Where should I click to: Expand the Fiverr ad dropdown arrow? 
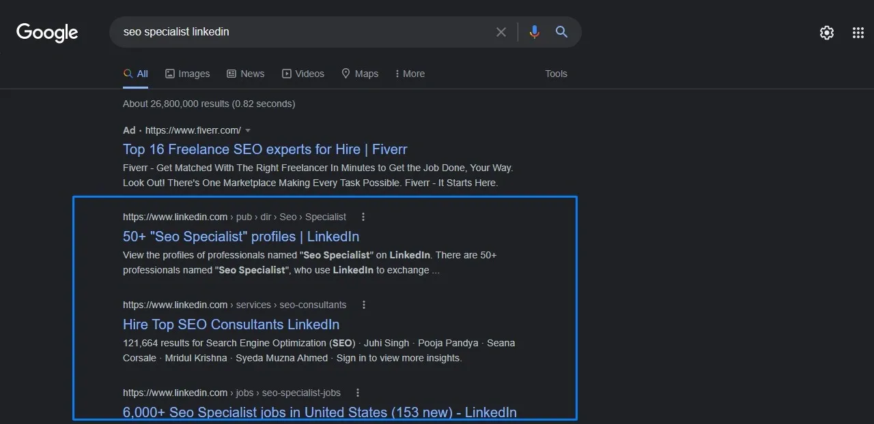248,130
